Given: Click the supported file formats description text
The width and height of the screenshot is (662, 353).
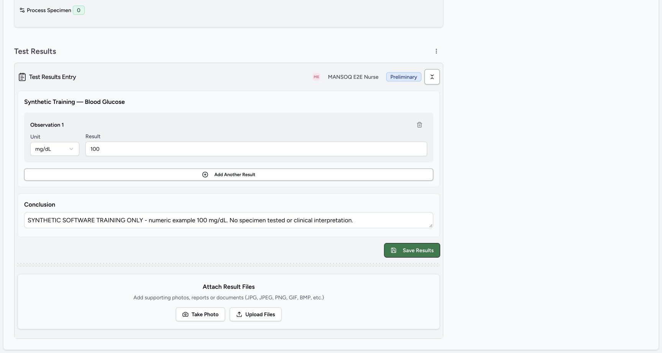Looking at the screenshot, I should coord(229,297).
